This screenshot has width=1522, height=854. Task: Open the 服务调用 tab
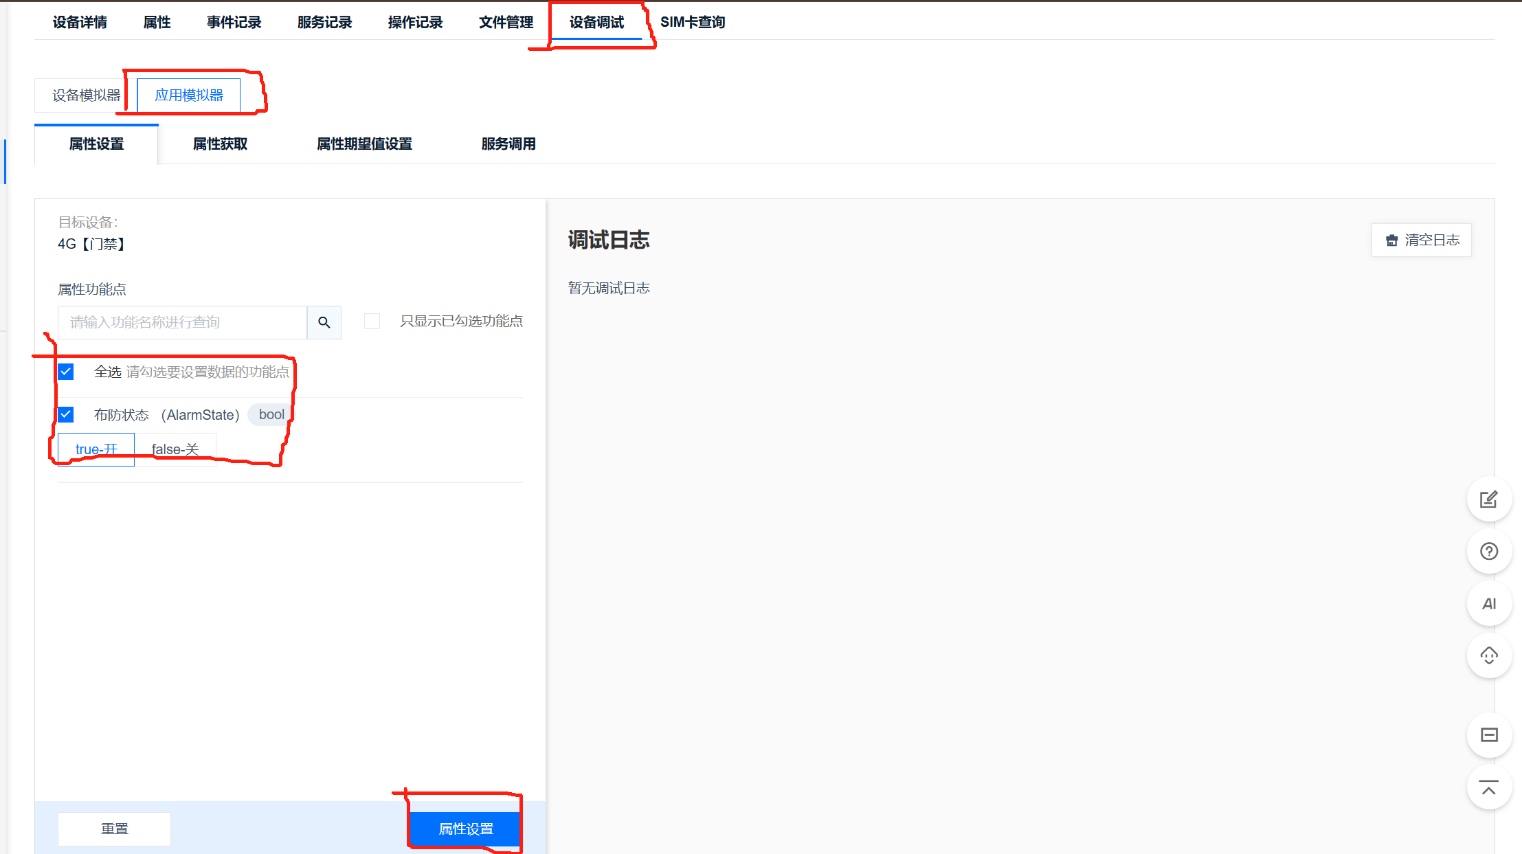(508, 144)
